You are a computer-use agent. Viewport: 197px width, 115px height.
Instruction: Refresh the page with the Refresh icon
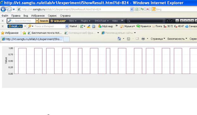pyautogui.click(x=142, y=9)
